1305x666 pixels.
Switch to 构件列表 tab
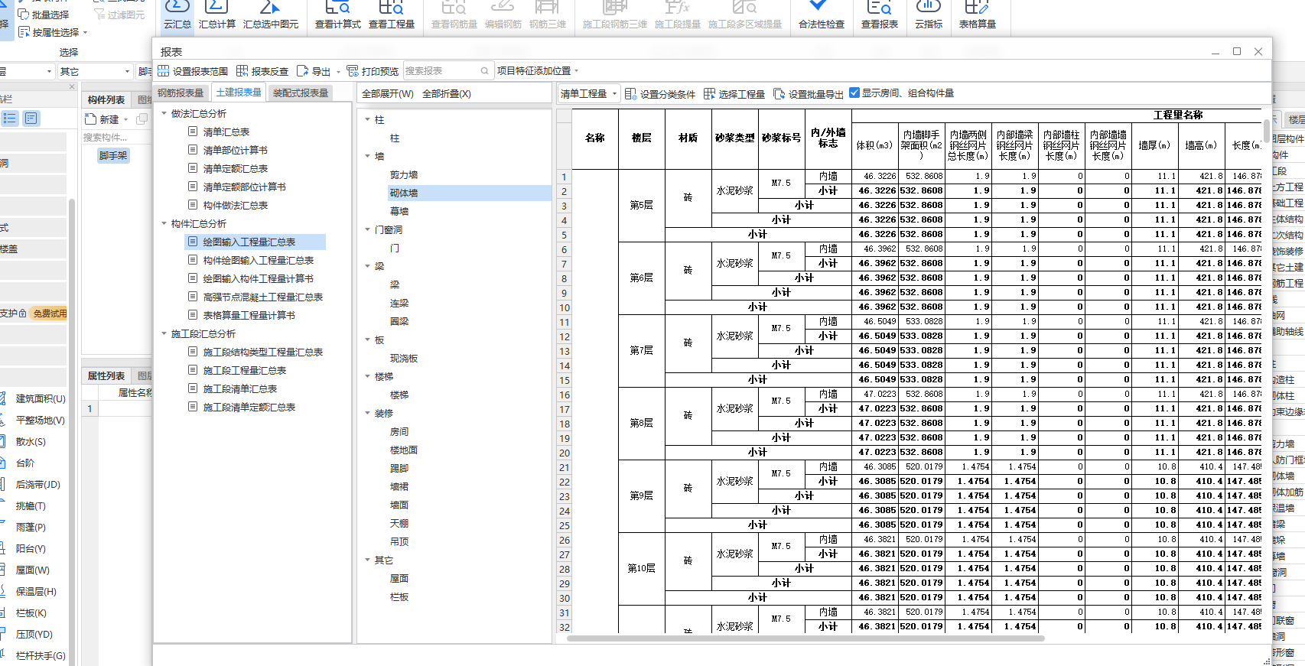[x=106, y=99]
